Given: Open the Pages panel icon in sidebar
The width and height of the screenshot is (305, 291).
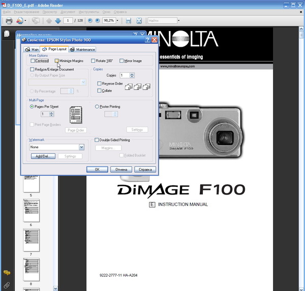Looking at the screenshot, I should click(x=7, y=34).
